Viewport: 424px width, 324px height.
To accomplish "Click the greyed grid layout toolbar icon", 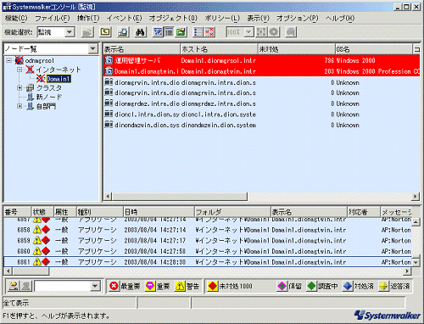I will coord(261,32).
